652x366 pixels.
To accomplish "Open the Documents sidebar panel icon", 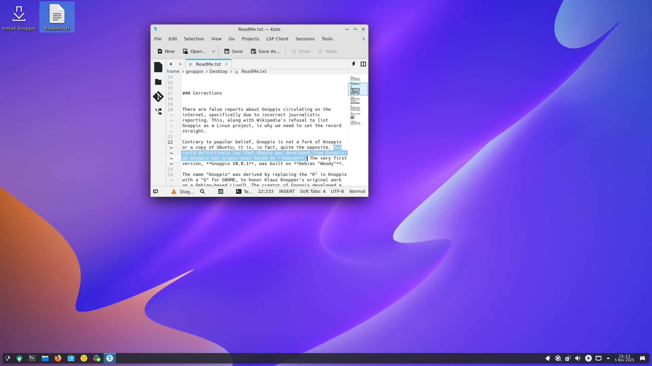I will tap(158, 67).
